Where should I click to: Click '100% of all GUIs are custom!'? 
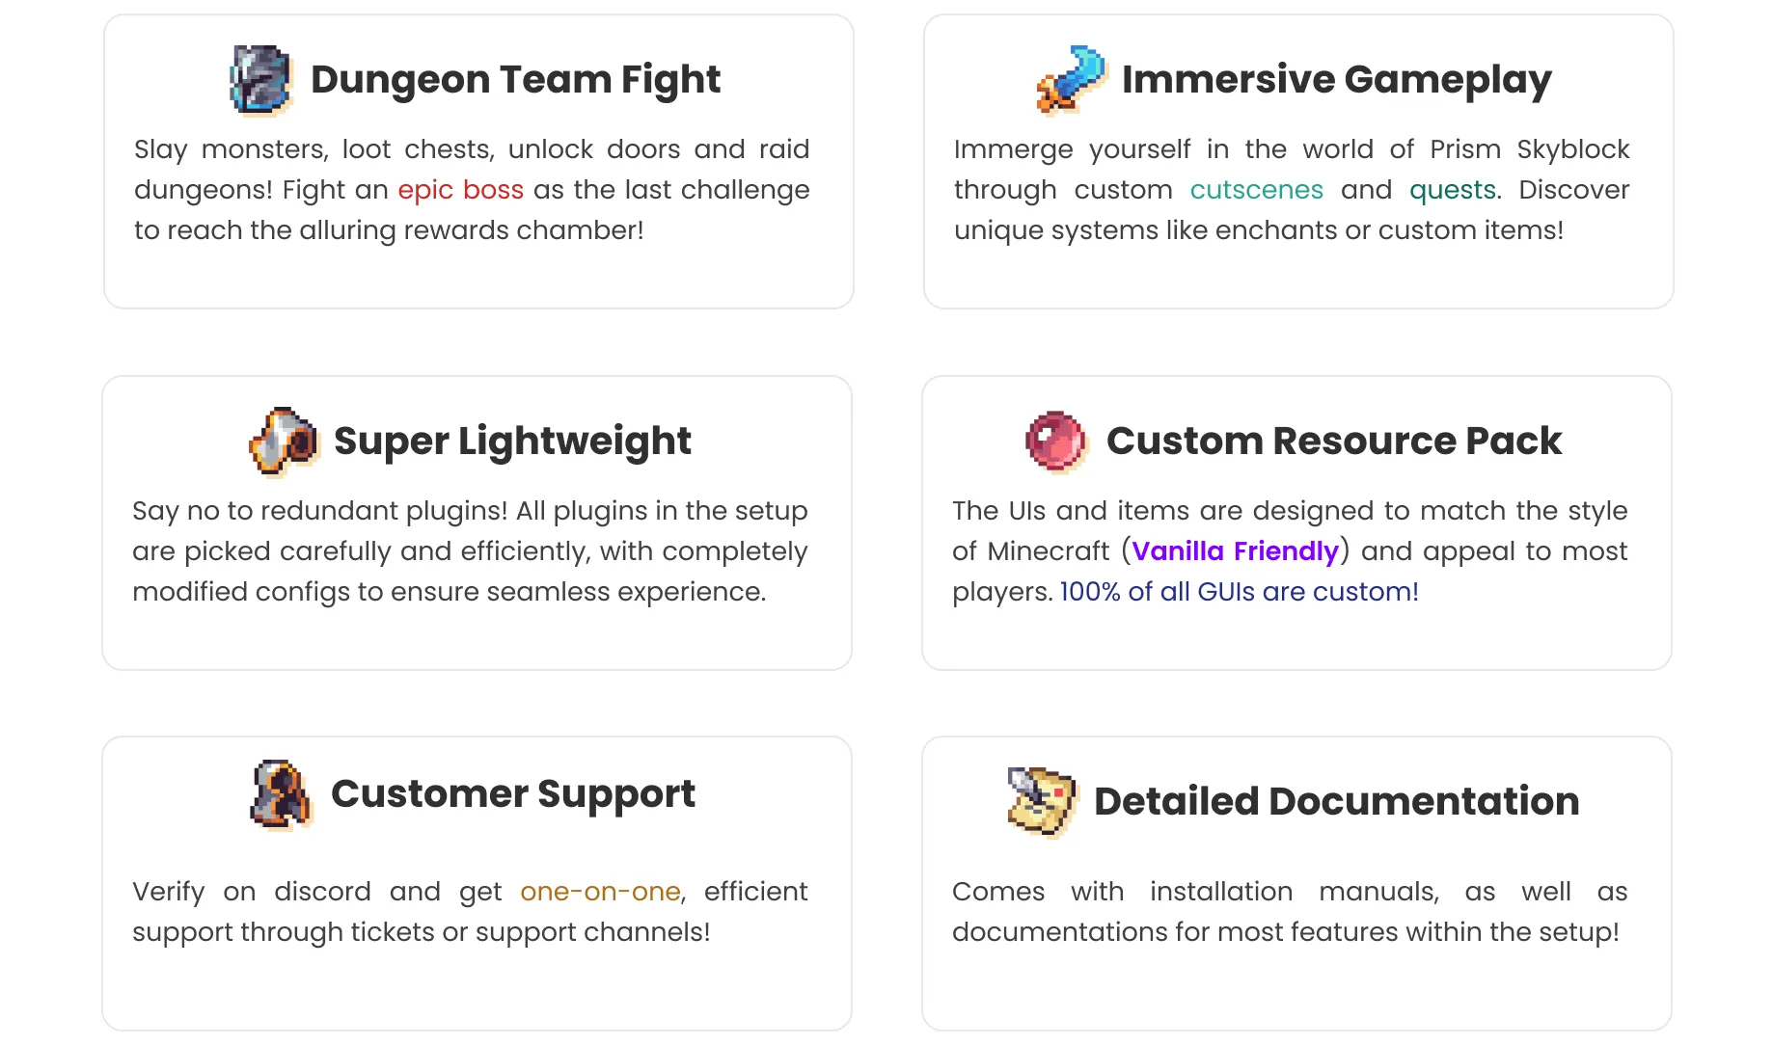tap(1239, 592)
